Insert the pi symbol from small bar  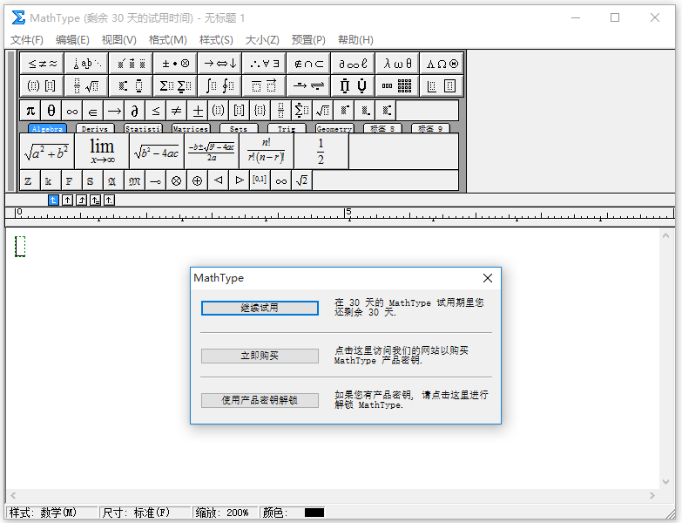click(x=30, y=111)
